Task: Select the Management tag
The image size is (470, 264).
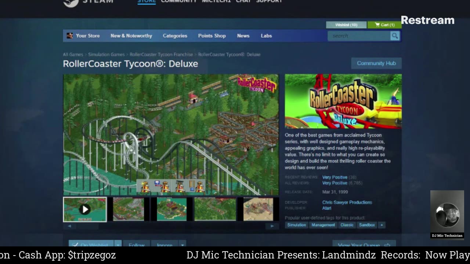Action: coord(323,225)
